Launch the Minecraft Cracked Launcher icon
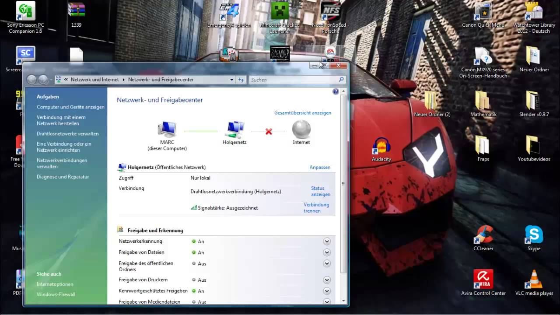Screen dimensions: 560x315 click(x=280, y=17)
